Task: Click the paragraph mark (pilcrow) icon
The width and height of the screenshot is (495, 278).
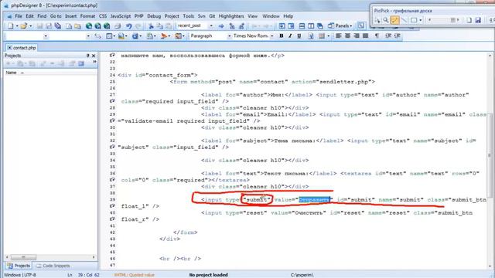Action: [x=377, y=36]
